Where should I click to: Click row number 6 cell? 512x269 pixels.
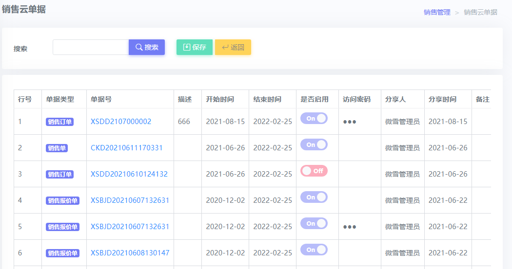coord(28,253)
